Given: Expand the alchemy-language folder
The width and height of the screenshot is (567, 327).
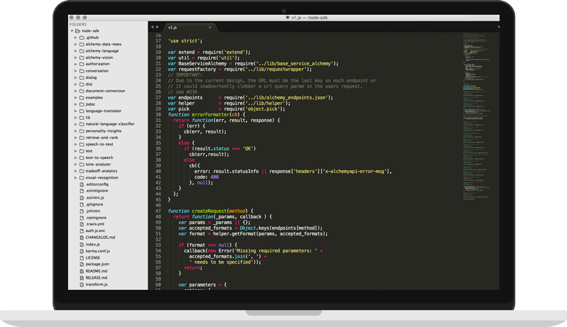Looking at the screenshot, I should 76,51.
